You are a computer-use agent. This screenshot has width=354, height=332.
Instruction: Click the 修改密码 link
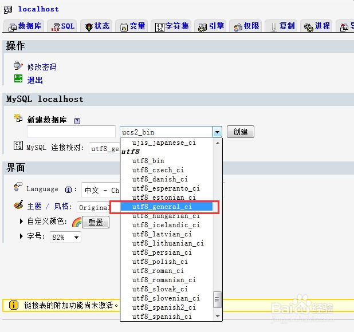(42, 67)
